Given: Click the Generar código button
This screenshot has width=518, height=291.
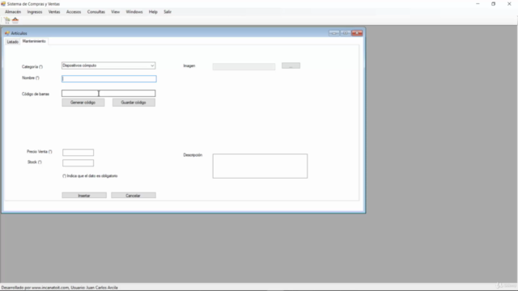Looking at the screenshot, I should [83, 103].
